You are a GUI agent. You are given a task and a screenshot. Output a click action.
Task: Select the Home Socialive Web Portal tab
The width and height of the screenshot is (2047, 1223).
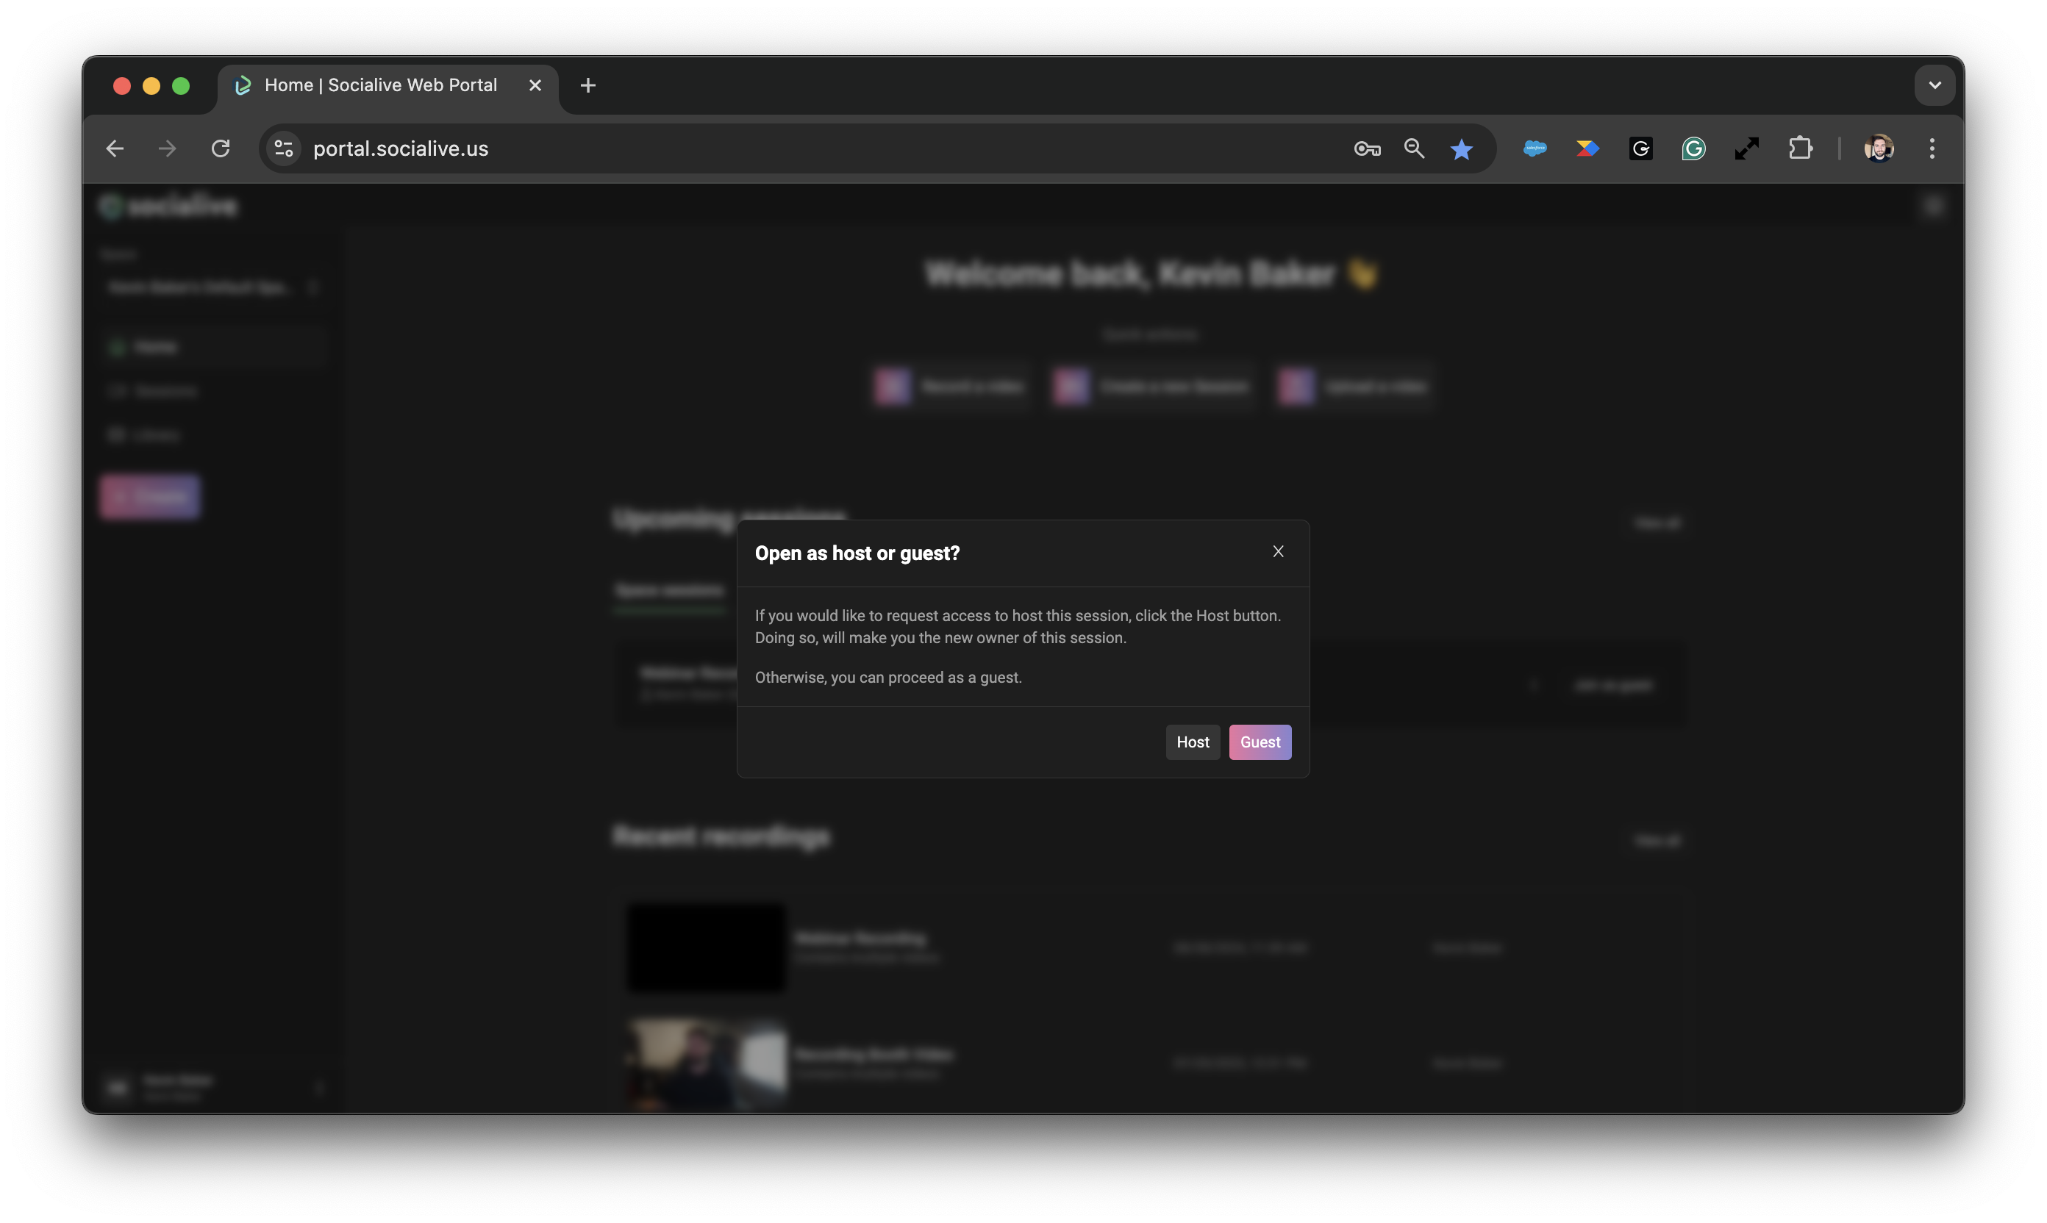click(380, 85)
